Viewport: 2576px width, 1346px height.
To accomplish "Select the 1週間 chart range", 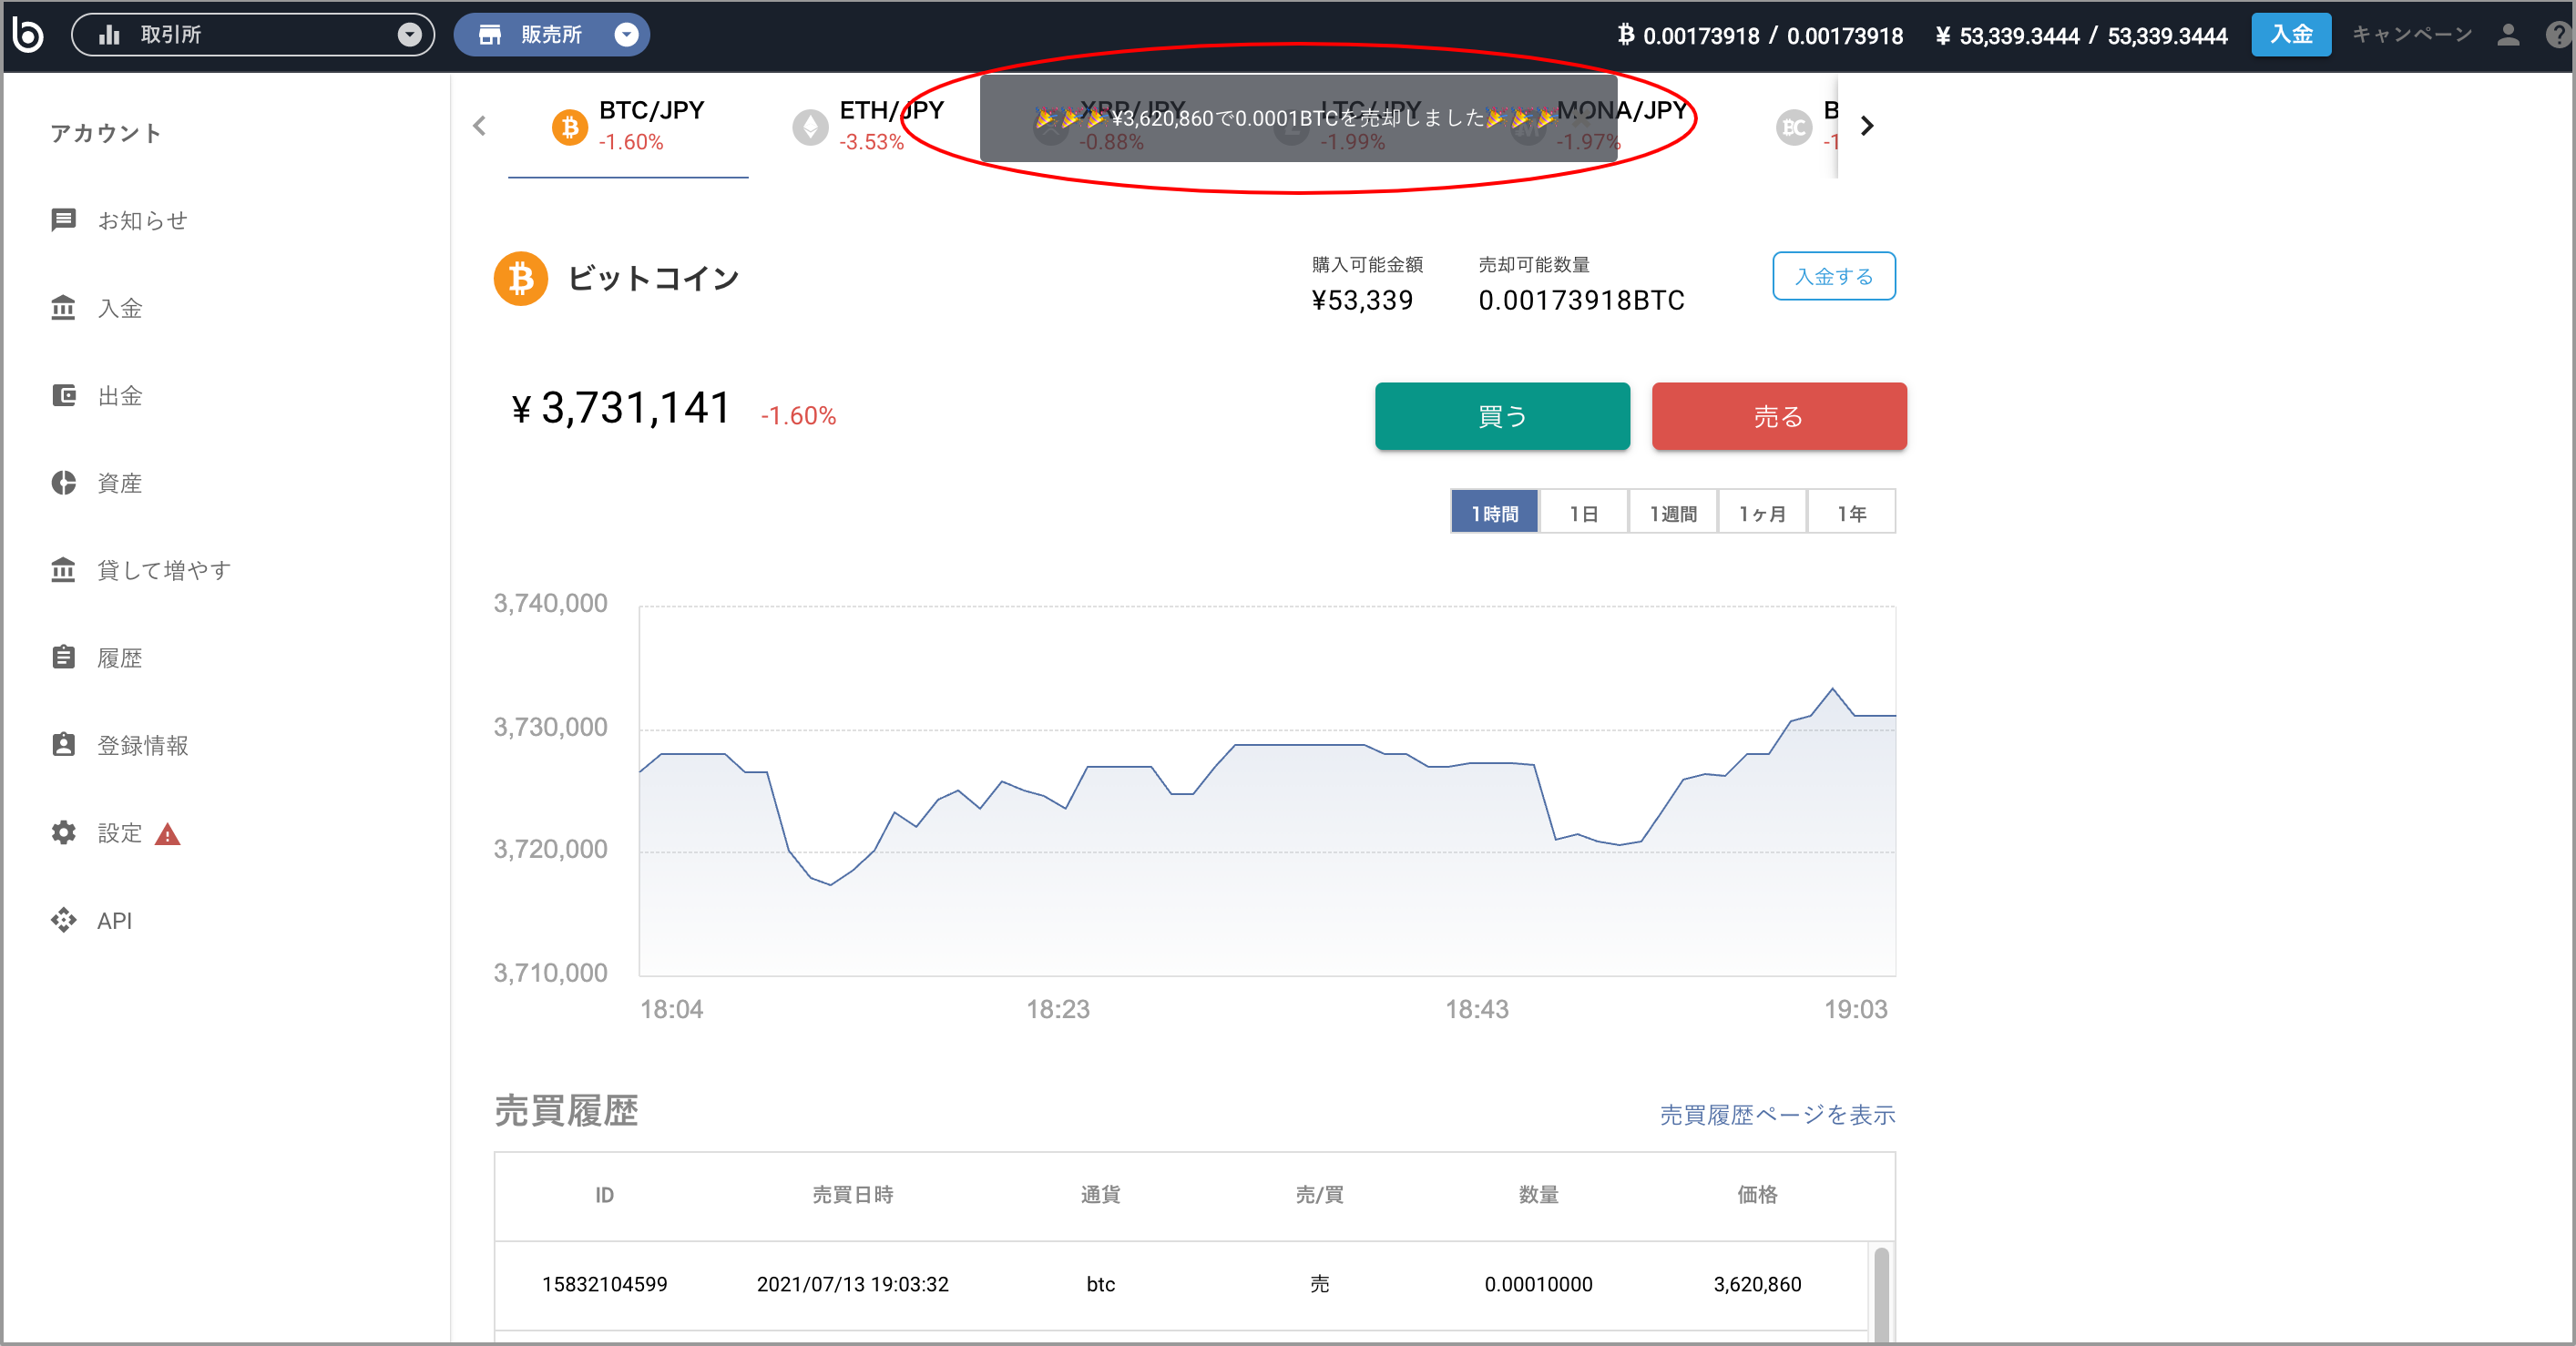I will [x=1672, y=512].
